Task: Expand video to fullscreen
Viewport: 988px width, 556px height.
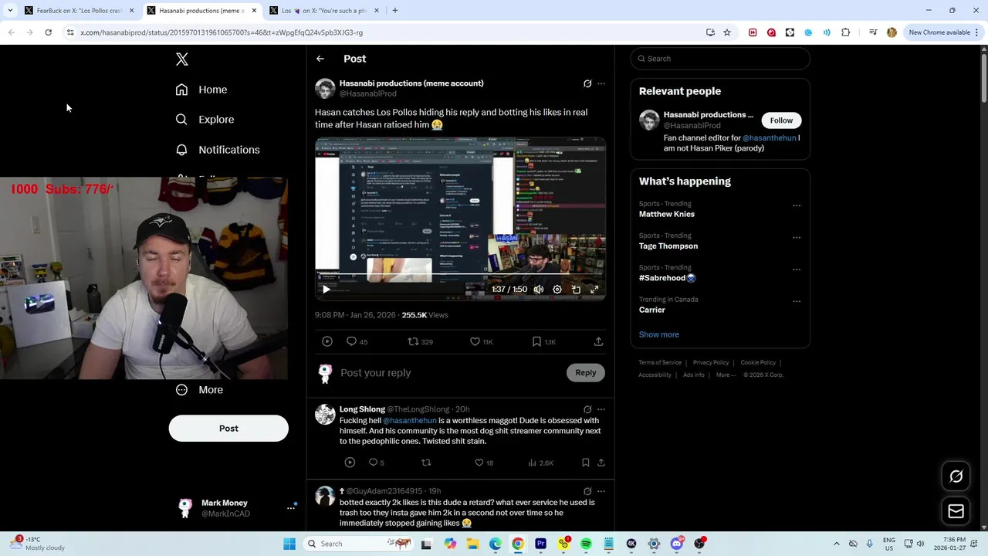Action: [594, 290]
